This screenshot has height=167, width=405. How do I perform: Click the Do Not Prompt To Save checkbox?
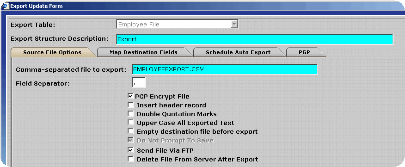pyautogui.click(x=131, y=140)
